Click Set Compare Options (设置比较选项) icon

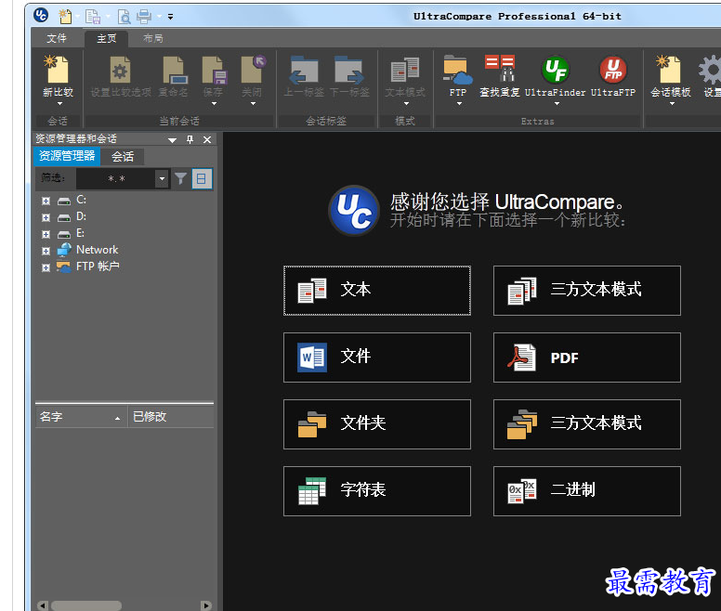pos(121,70)
